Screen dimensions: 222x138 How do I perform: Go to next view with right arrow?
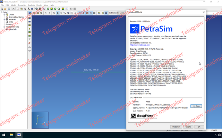point(49,13)
